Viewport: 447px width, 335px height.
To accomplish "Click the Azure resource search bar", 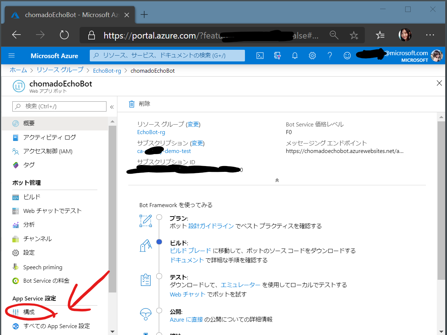I will [x=167, y=56].
